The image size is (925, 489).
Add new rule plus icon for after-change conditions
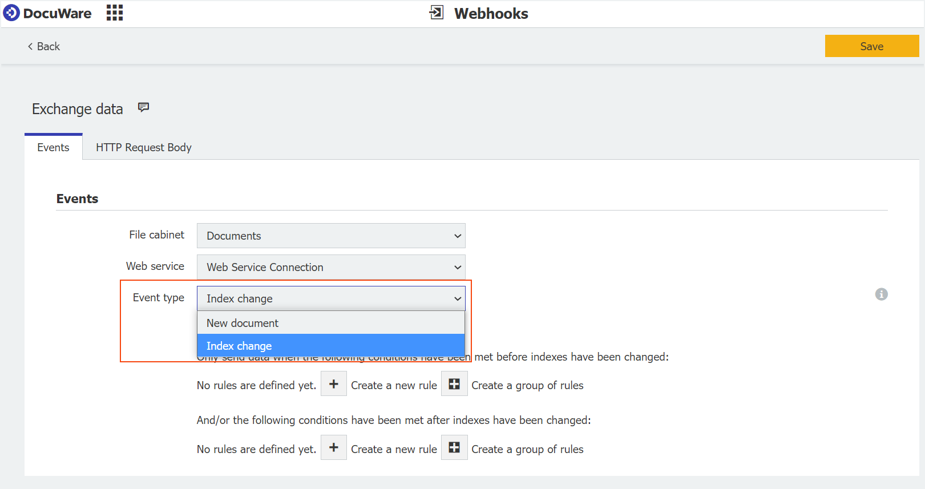click(x=334, y=448)
